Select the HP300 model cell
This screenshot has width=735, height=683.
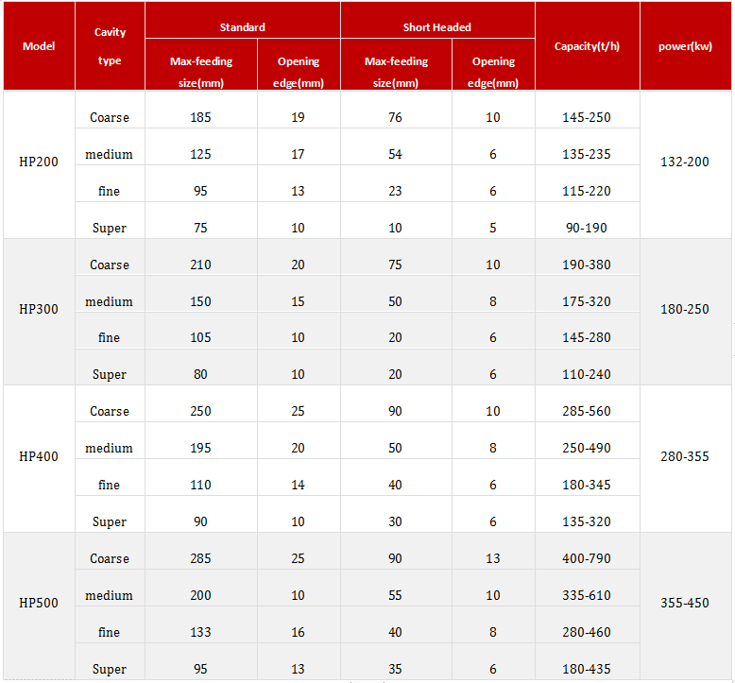[39, 309]
